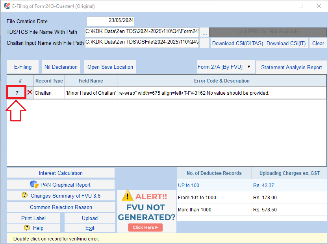Minimize the E-Filing window
The width and height of the screenshot is (328, 244).
pos(283,6)
